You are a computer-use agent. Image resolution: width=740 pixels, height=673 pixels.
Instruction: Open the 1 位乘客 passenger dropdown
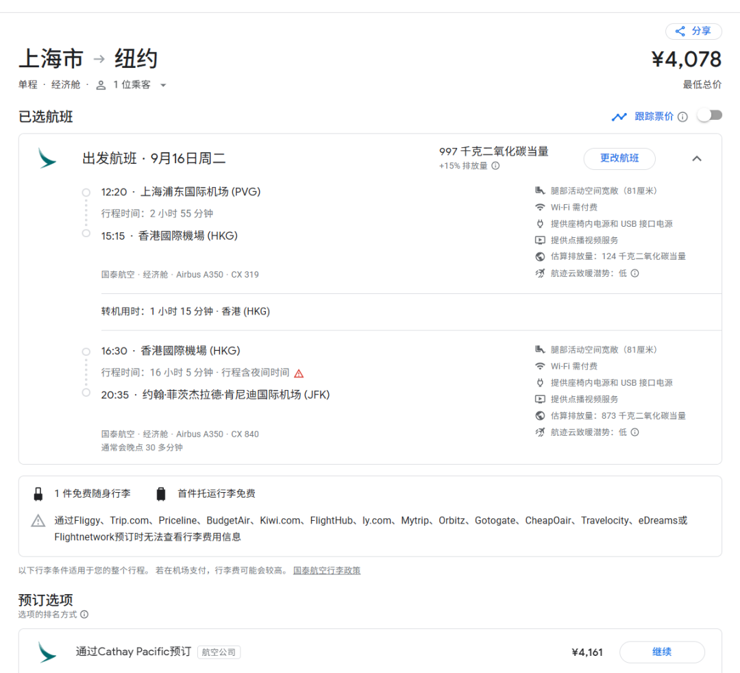point(131,85)
